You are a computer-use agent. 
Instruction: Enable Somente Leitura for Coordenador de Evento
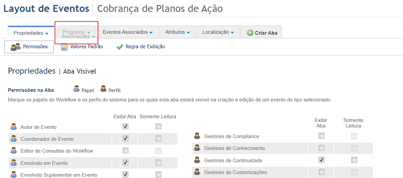click(158, 138)
